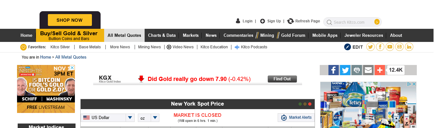The width and height of the screenshot is (439, 128).
Task: Open Kitco's YouTube channel icon
Action: 390,47
